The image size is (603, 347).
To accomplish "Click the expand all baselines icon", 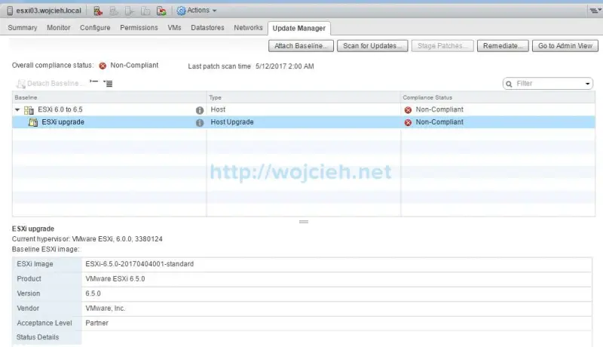I will coord(108,83).
